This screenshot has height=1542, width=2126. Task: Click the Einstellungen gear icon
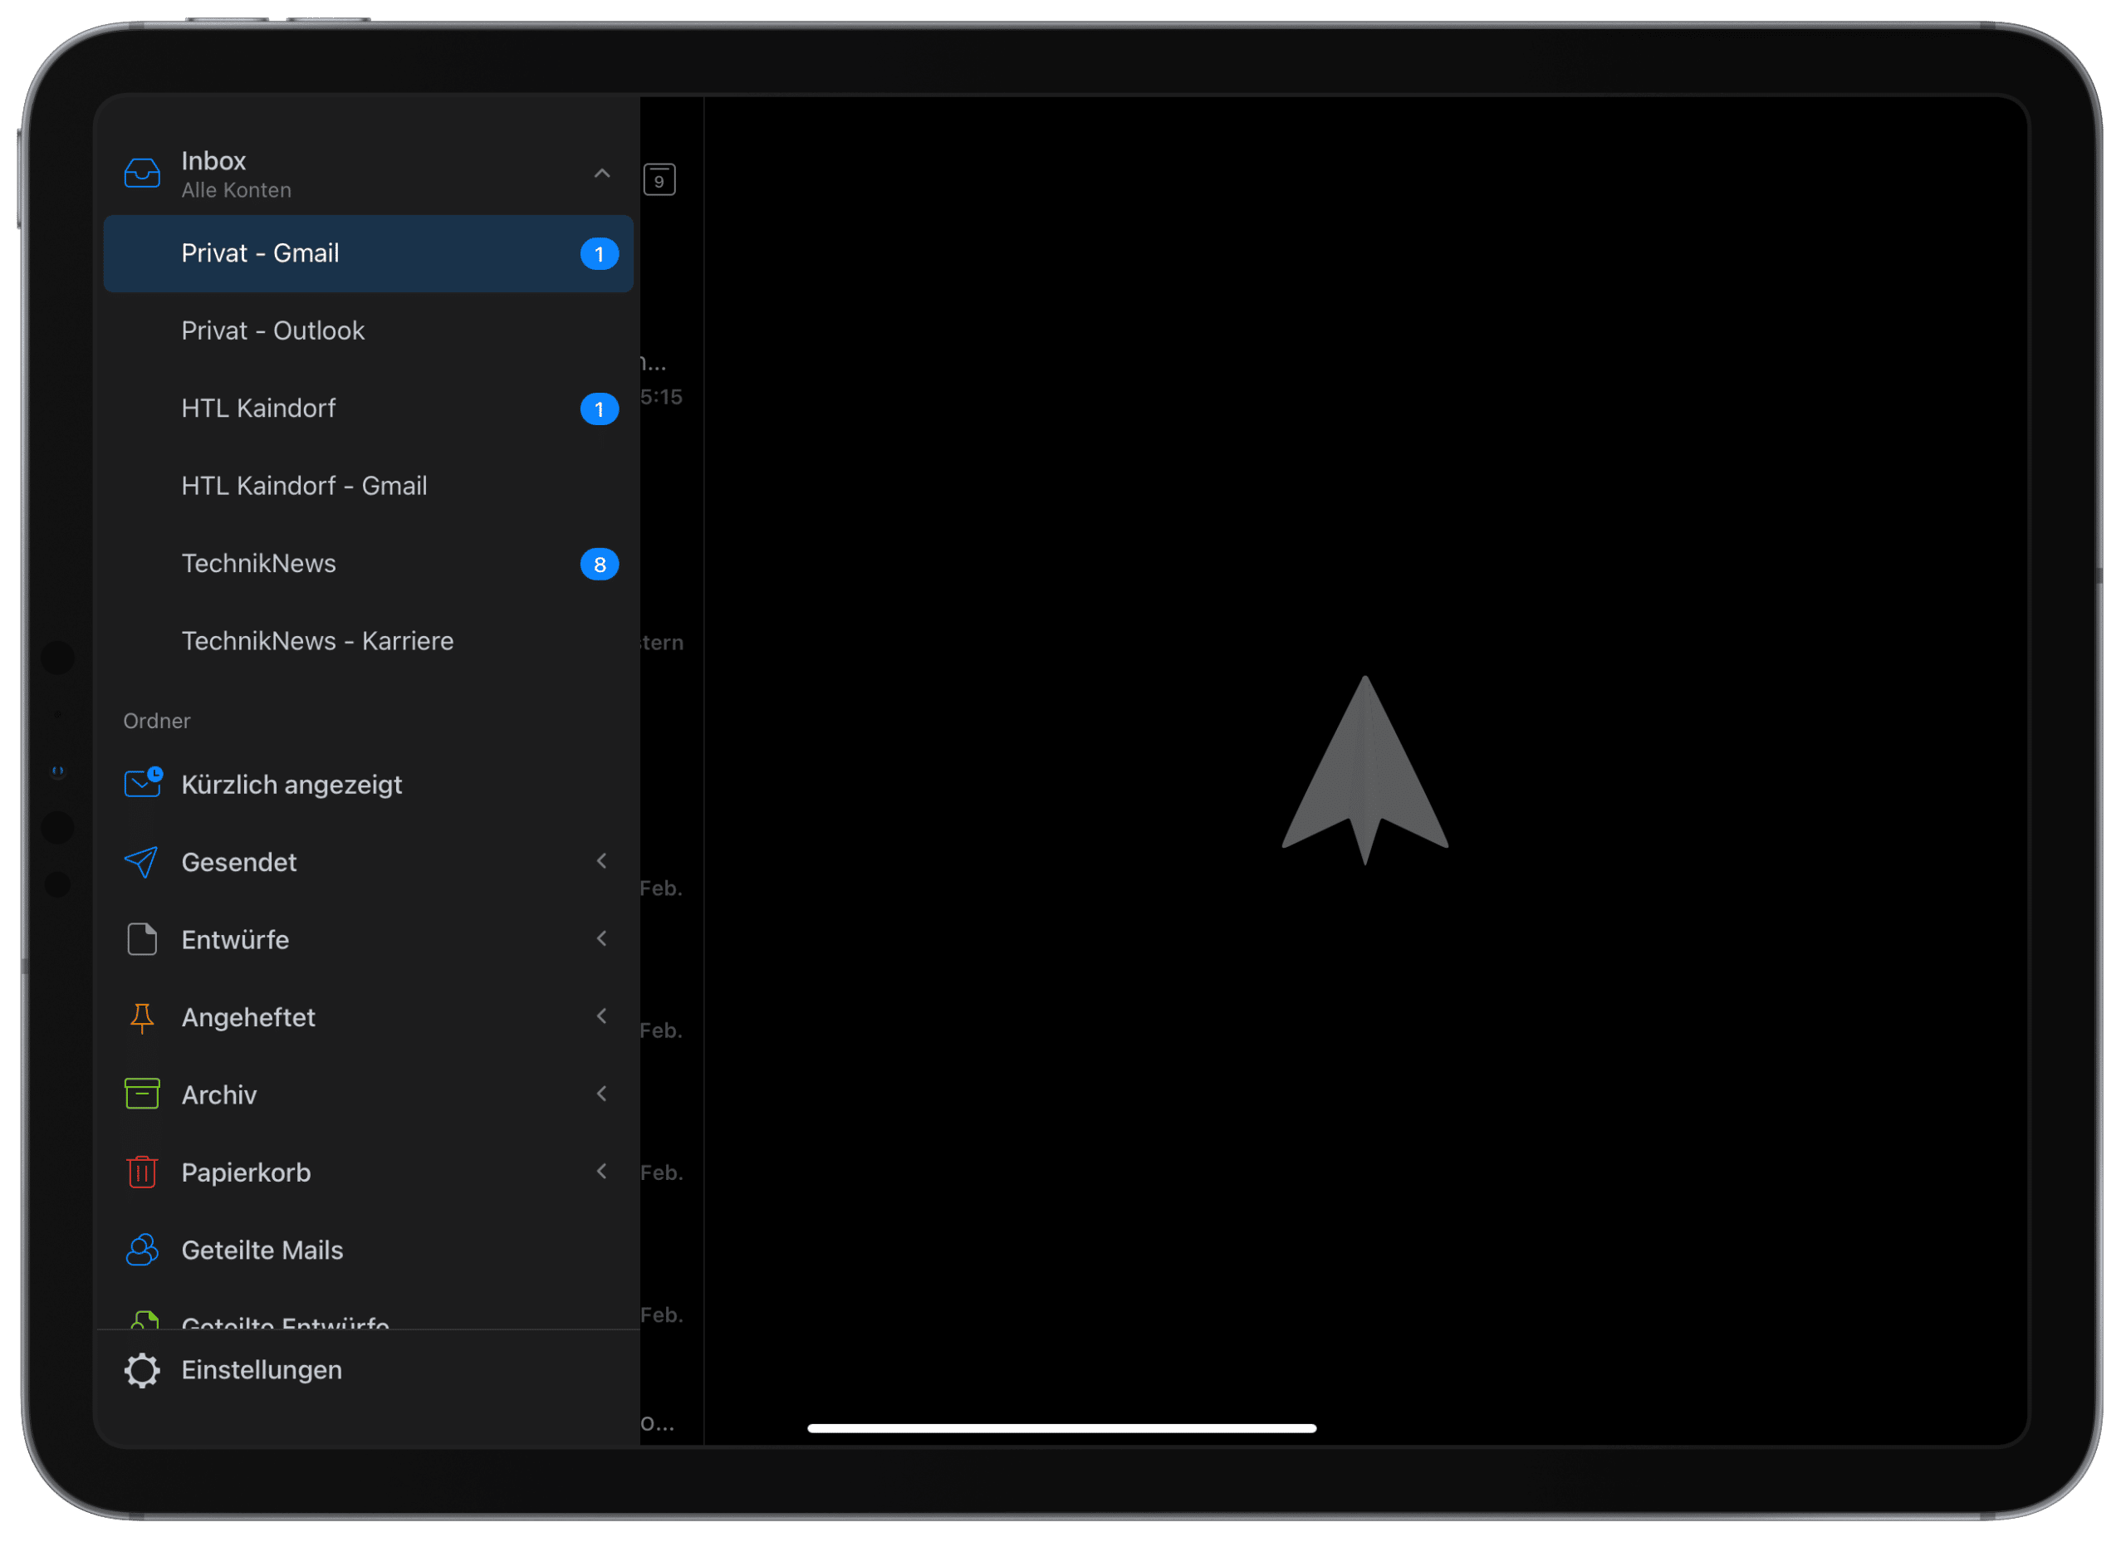(x=141, y=1372)
